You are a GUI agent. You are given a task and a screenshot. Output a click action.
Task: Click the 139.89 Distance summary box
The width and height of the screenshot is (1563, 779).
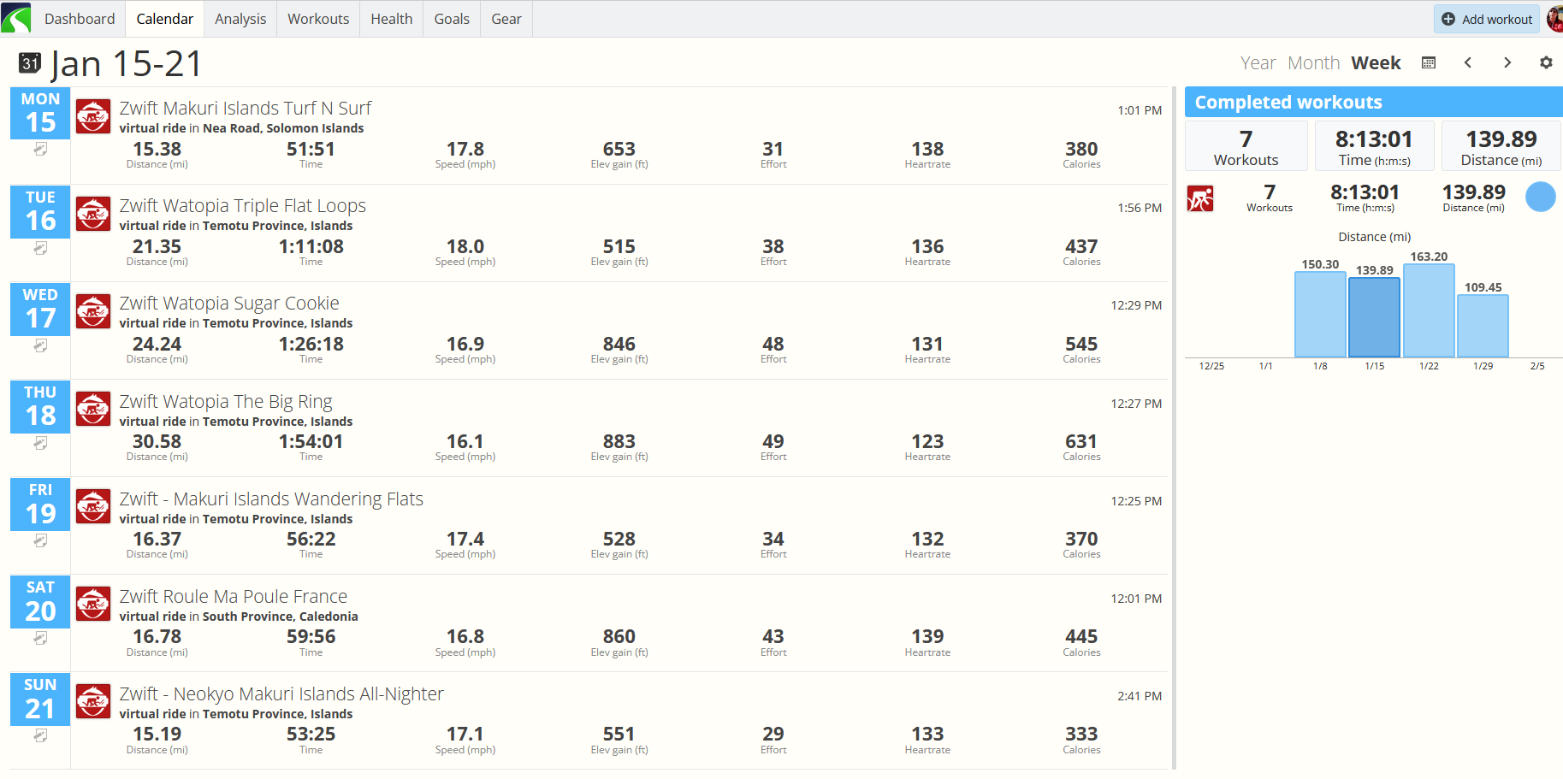(1501, 146)
